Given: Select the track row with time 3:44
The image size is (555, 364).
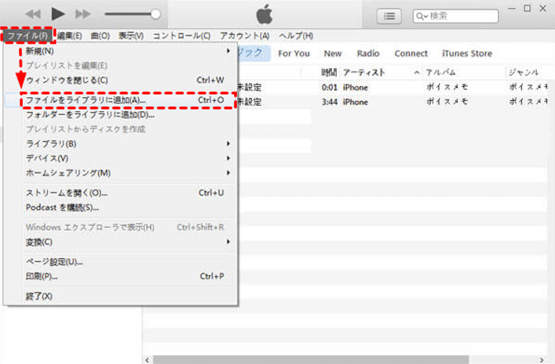Looking at the screenshot, I should (392, 102).
